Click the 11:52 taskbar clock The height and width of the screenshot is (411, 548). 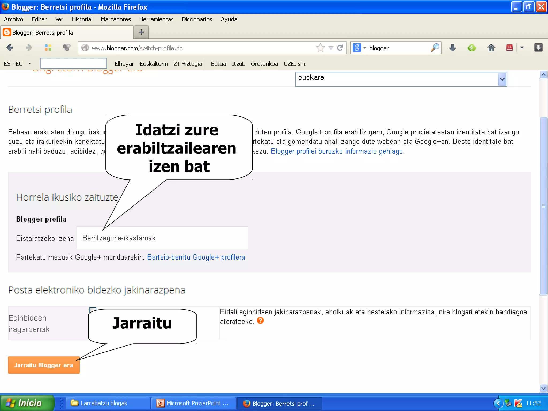point(533,403)
